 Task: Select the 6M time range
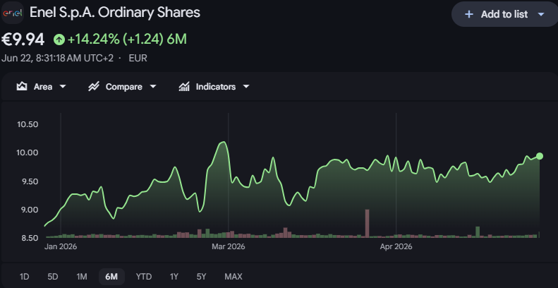pyautogui.click(x=111, y=277)
